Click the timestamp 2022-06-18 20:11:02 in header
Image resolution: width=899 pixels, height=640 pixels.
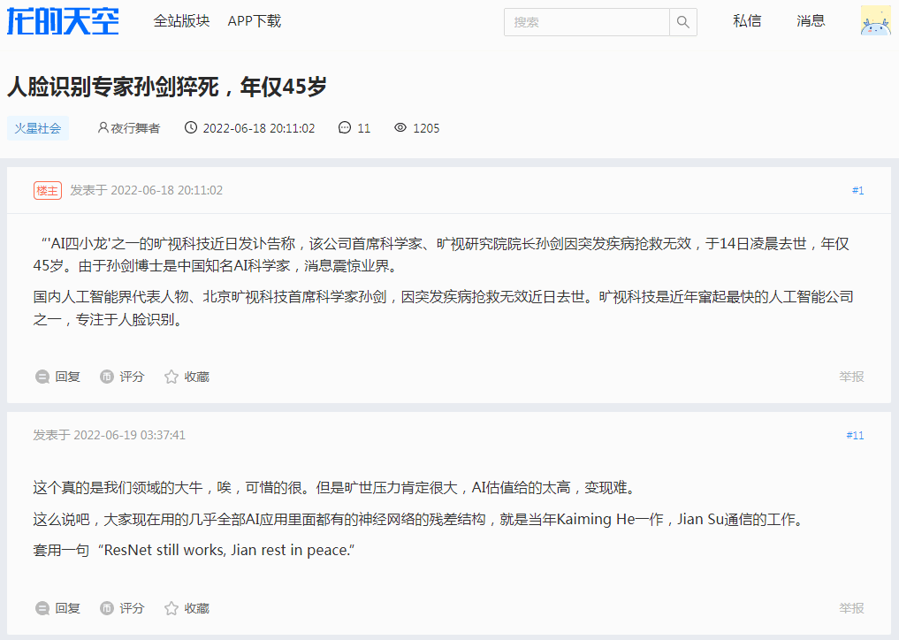(259, 128)
